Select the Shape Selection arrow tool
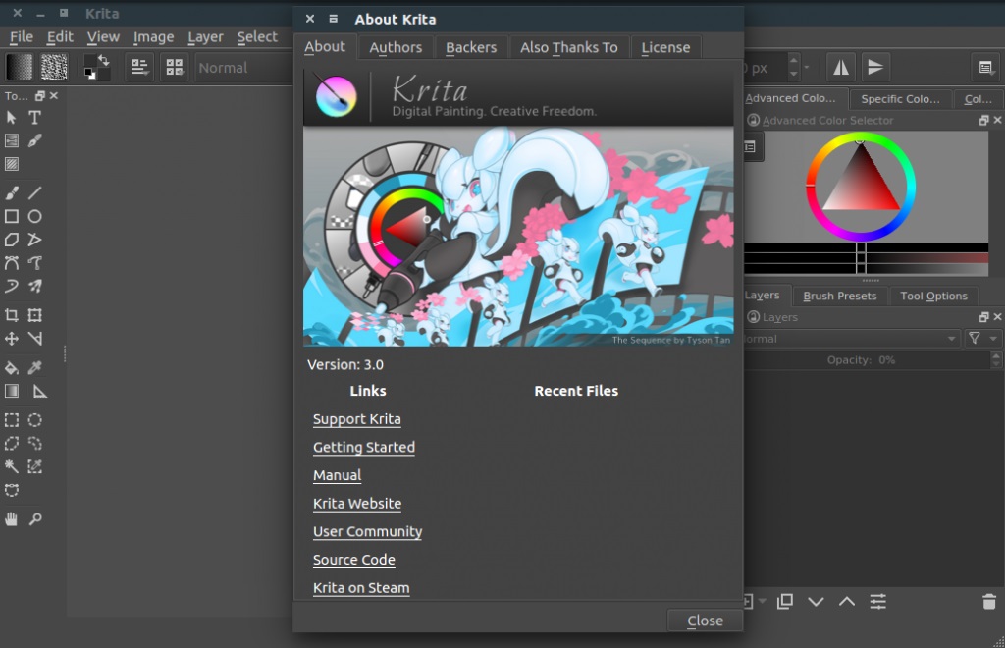Screen dimensions: 1005x648 click(x=12, y=117)
